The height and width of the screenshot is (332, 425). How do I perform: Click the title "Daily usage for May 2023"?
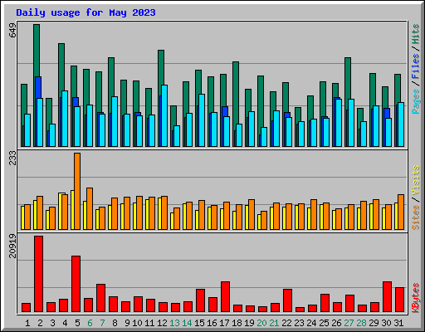click(x=85, y=12)
